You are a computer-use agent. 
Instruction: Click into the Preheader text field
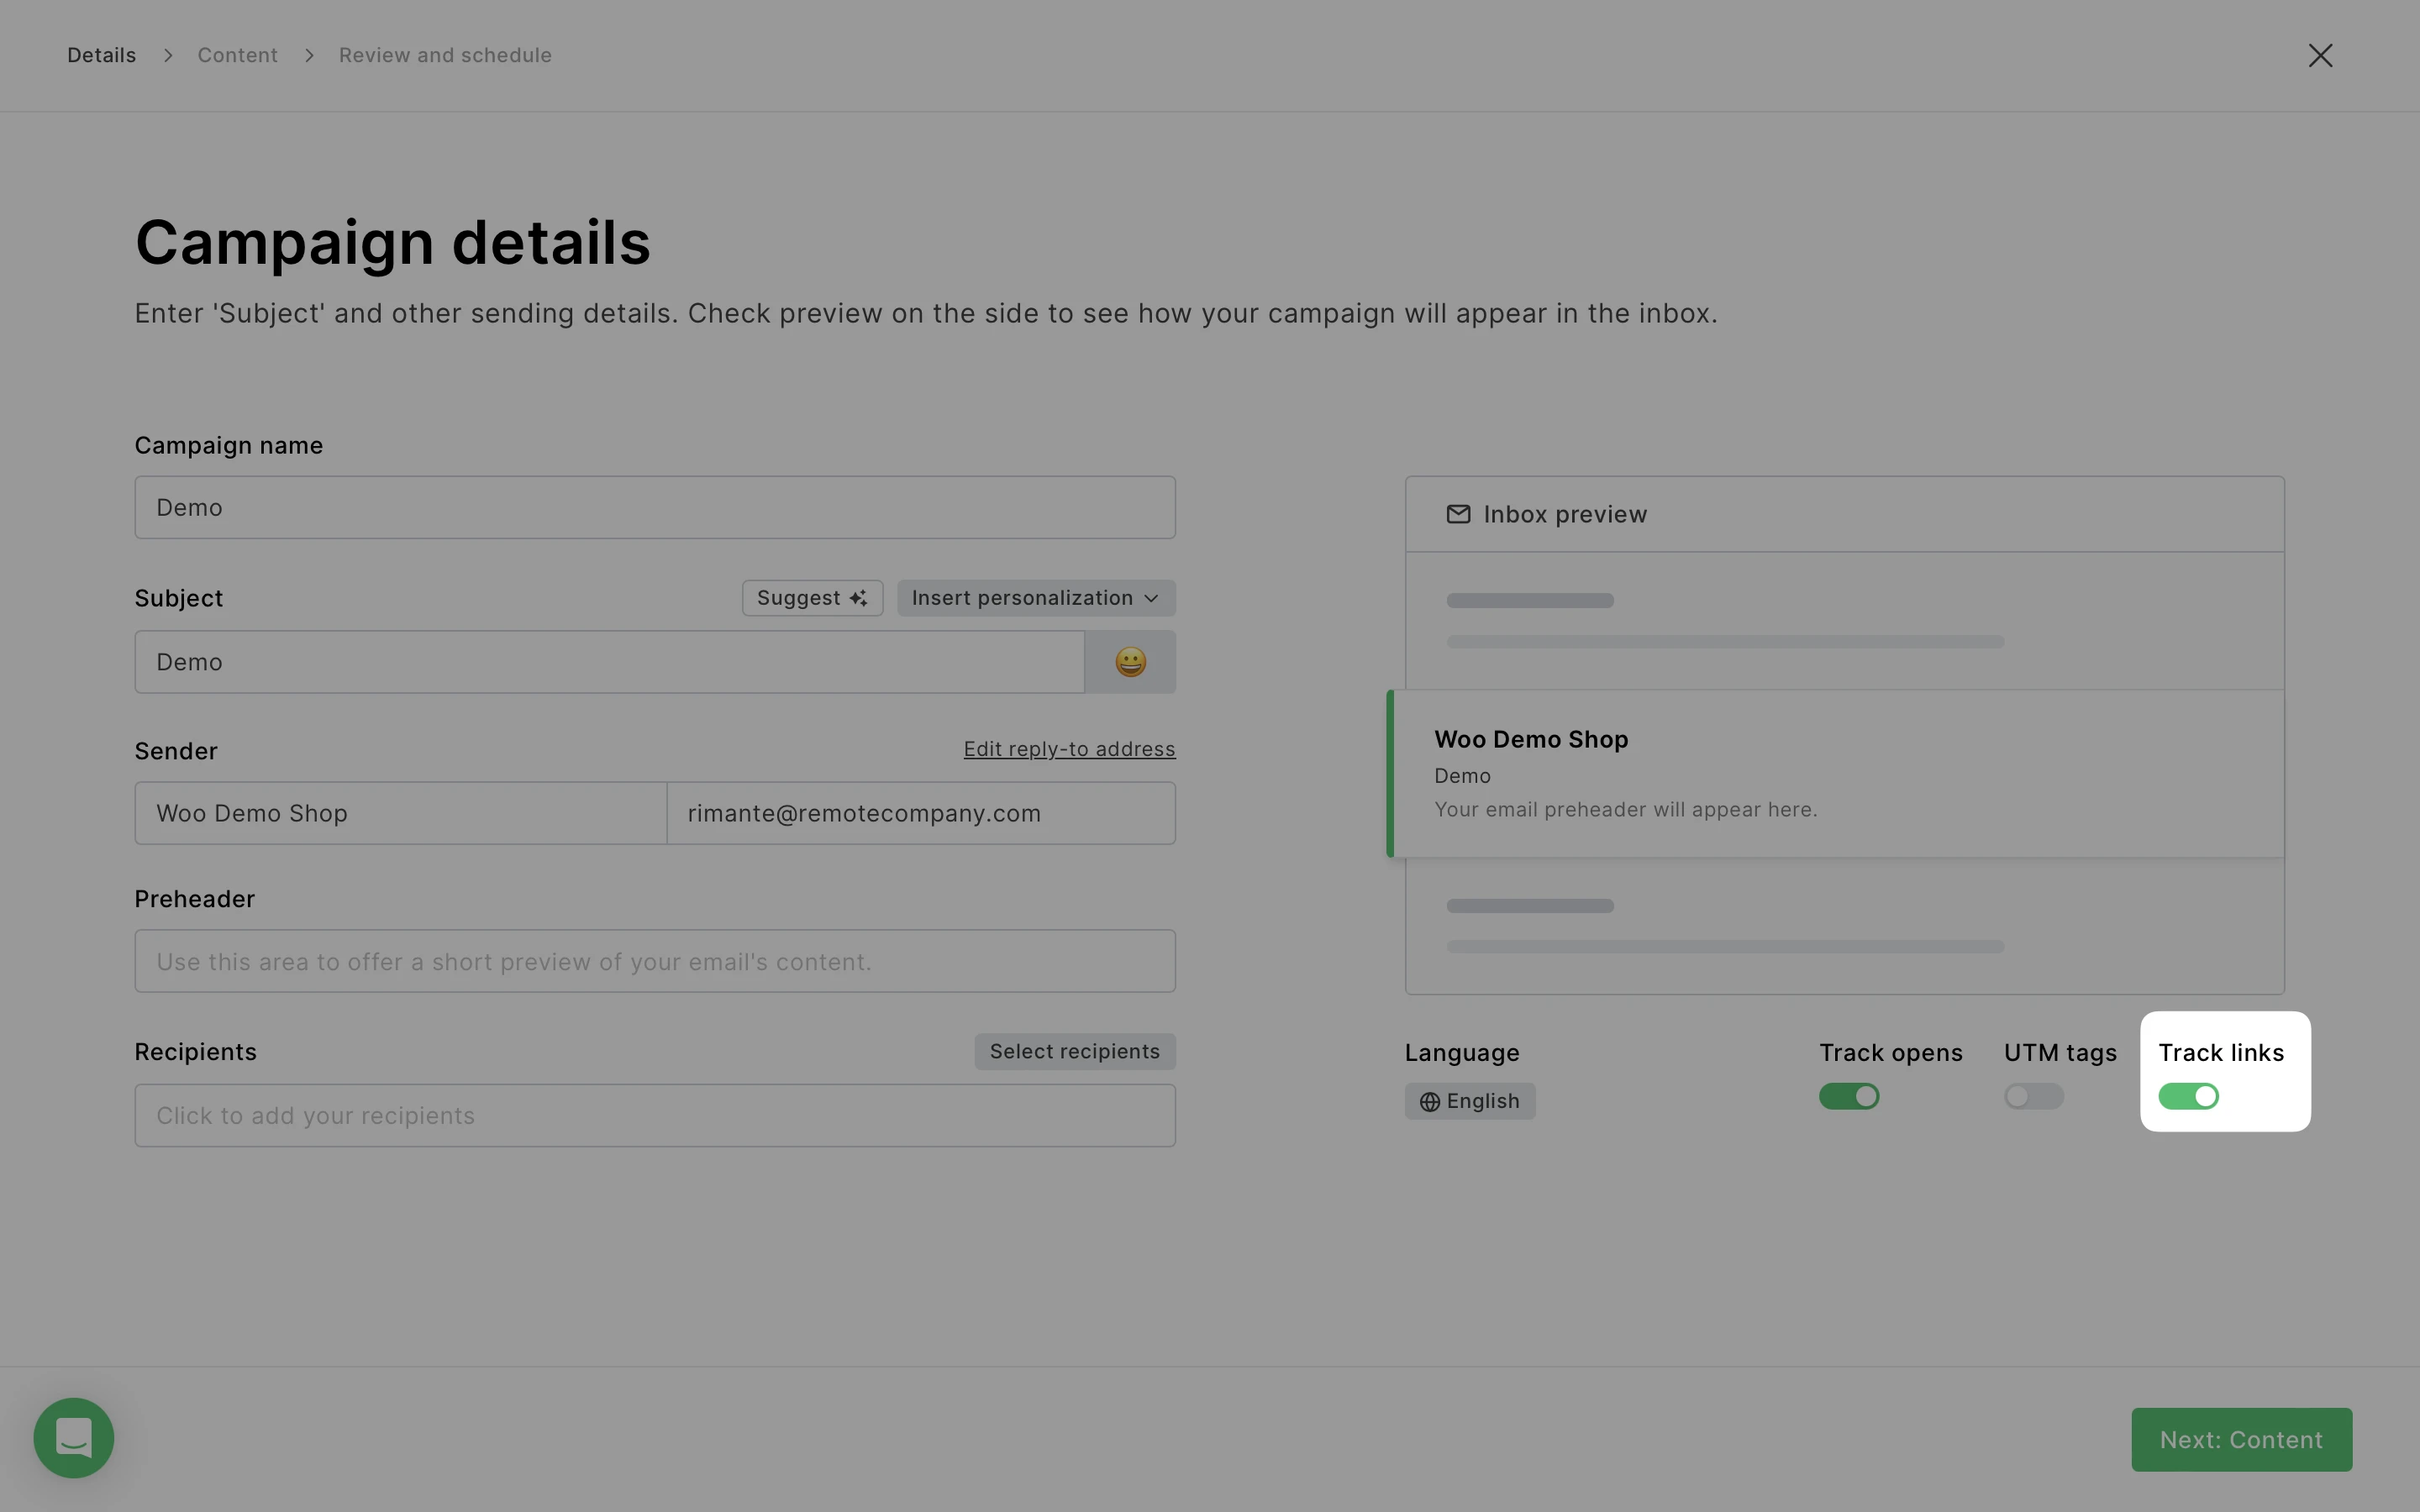pos(655,961)
